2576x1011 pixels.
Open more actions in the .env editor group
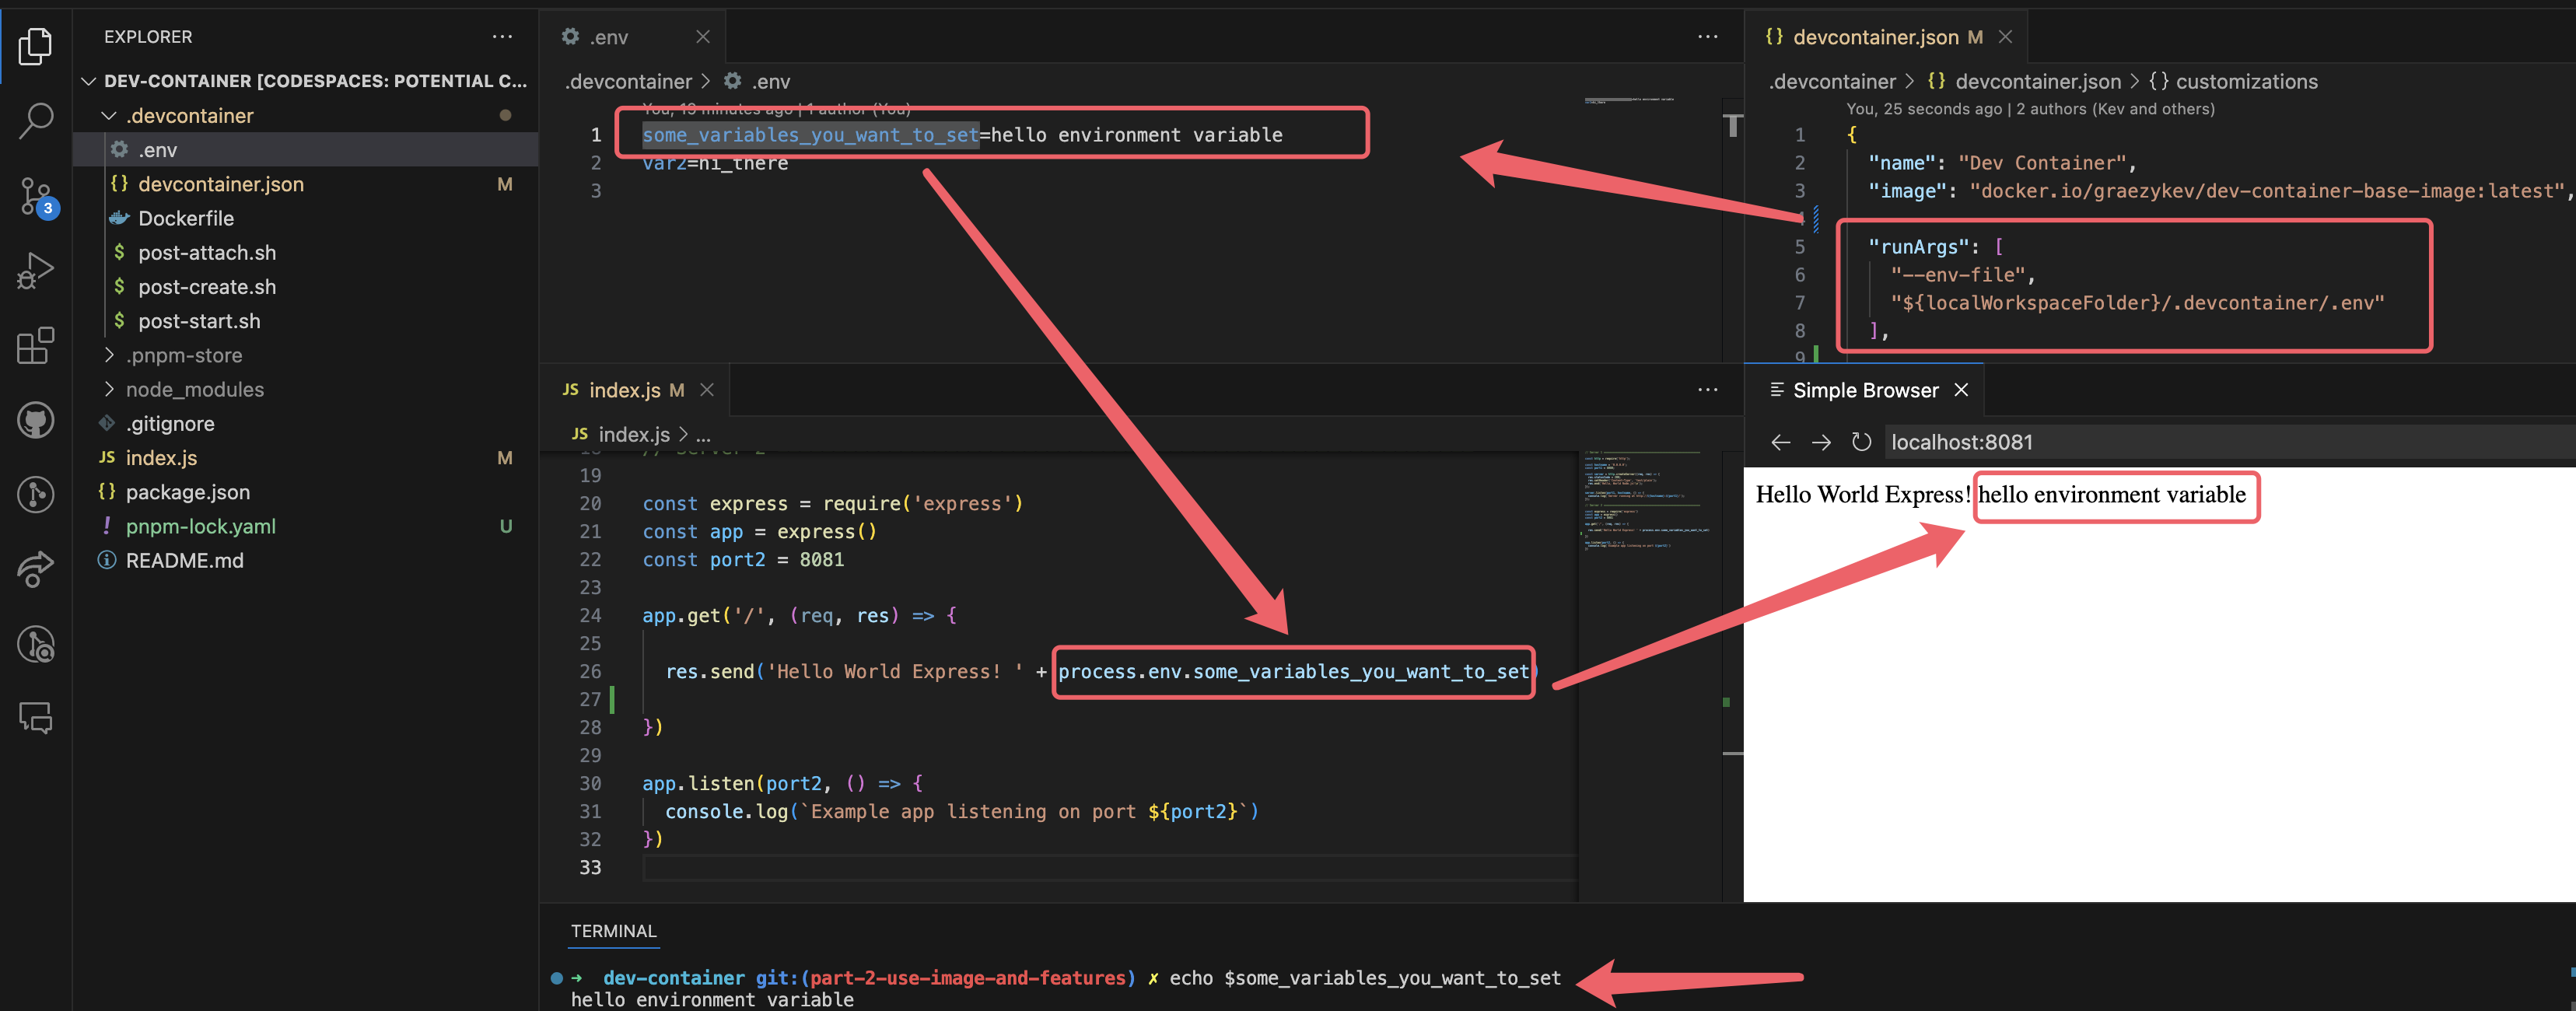point(1707,36)
